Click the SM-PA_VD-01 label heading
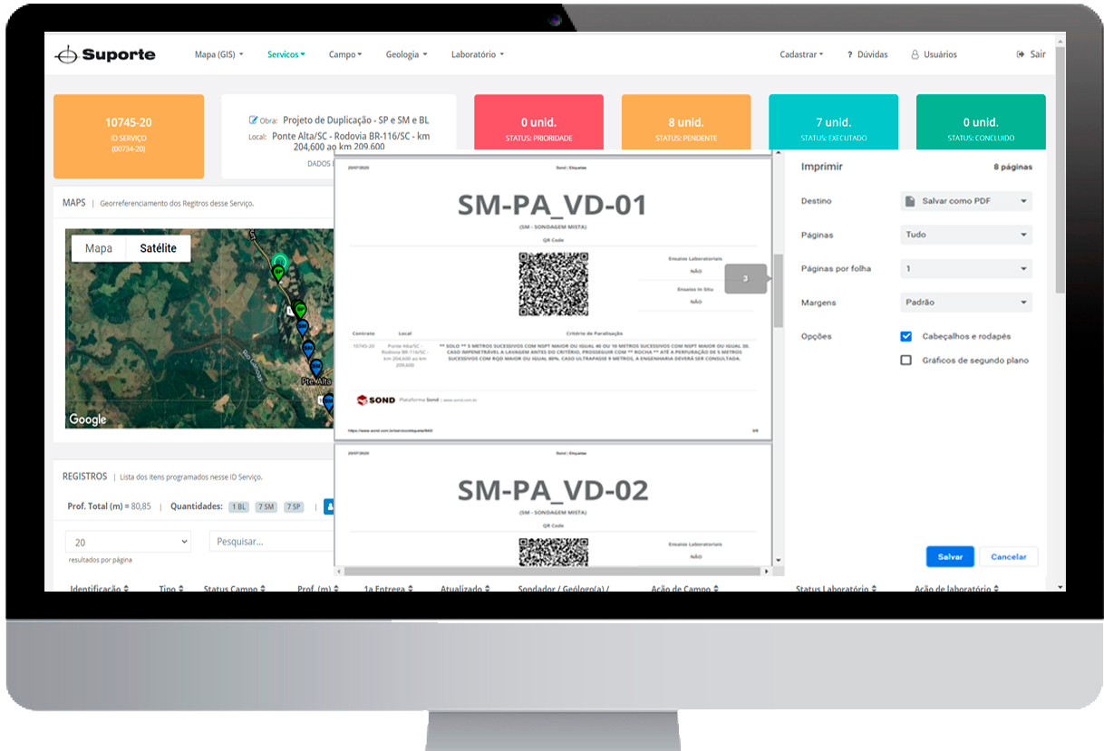The image size is (1104, 751). (x=553, y=206)
